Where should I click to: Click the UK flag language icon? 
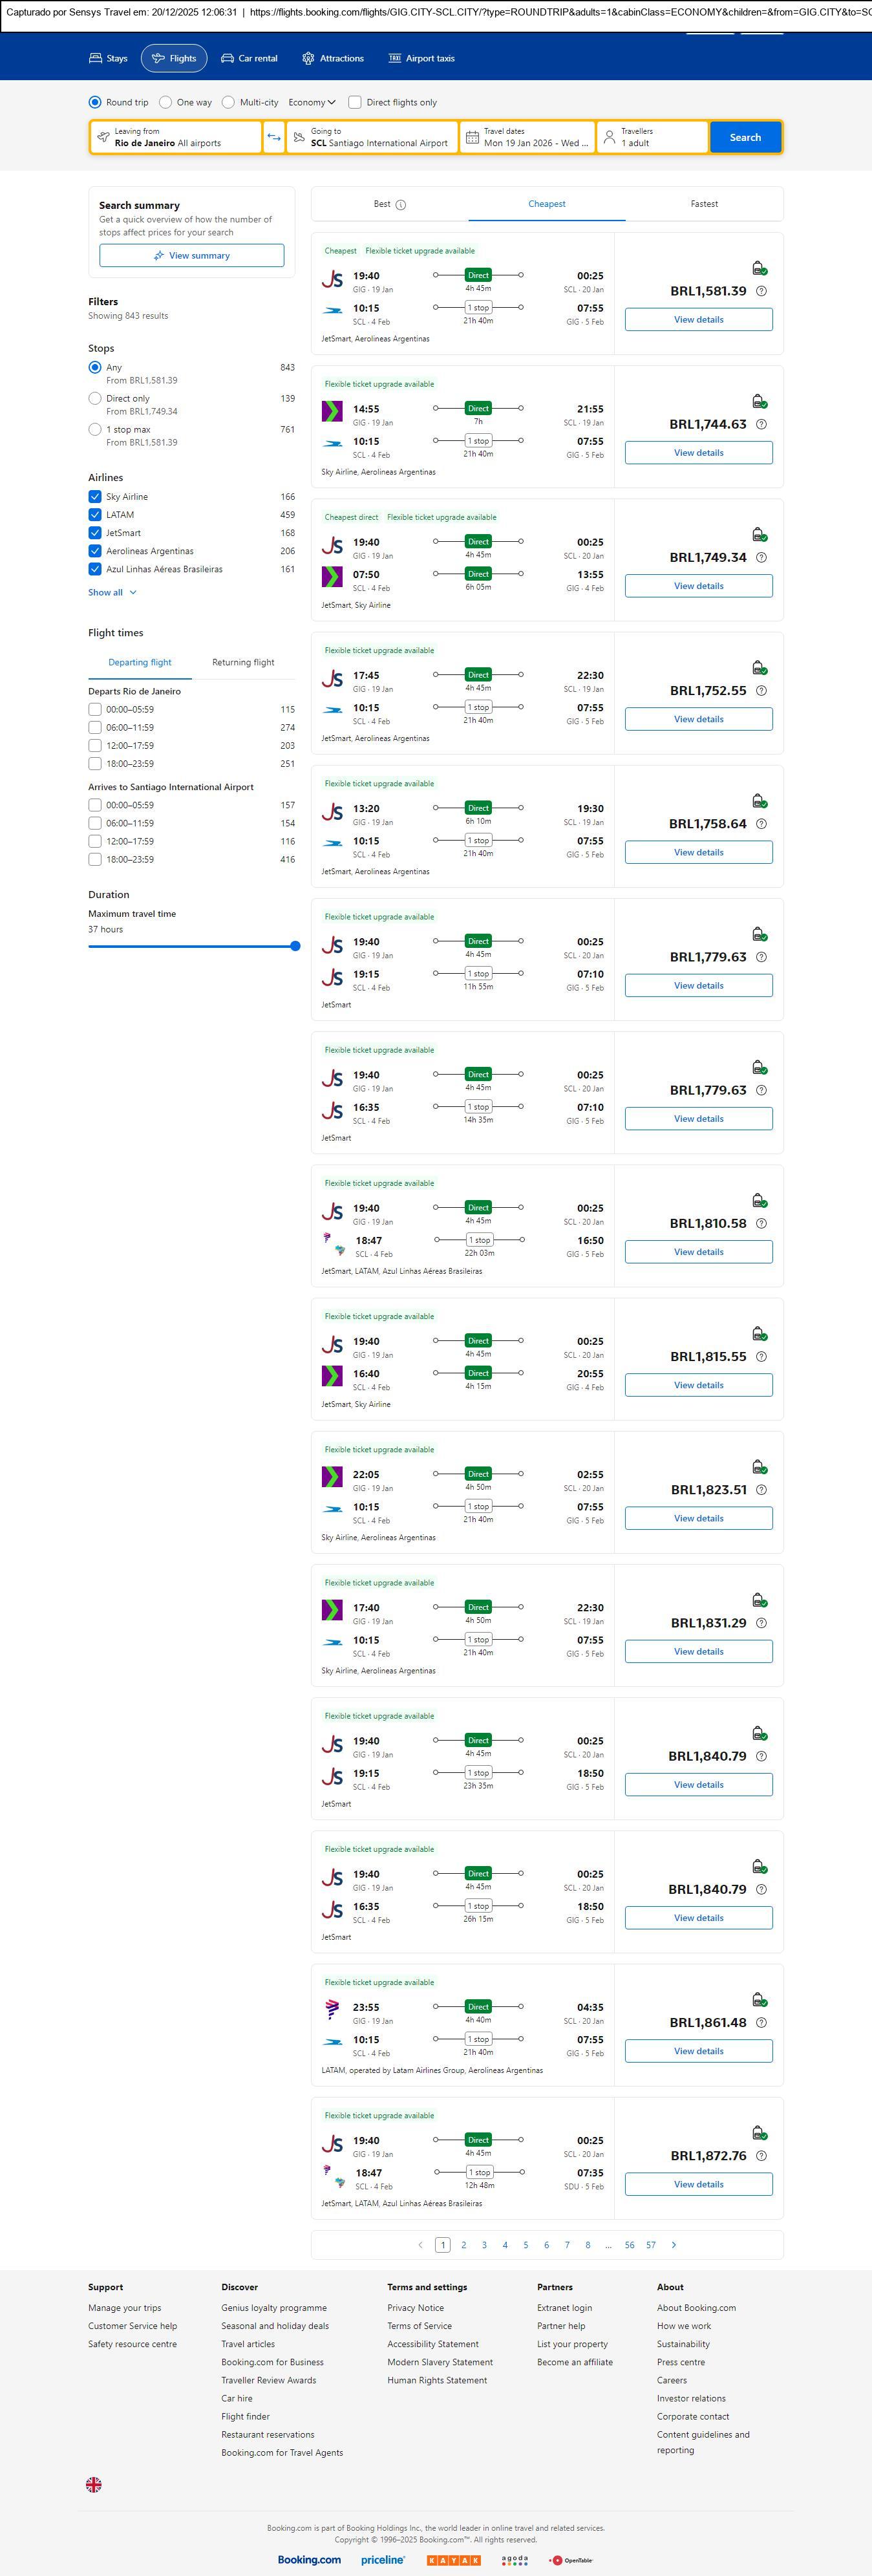click(x=94, y=2483)
